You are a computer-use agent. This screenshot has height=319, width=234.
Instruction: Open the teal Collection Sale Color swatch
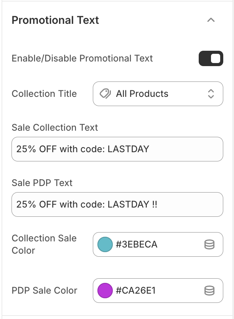(105, 244)
